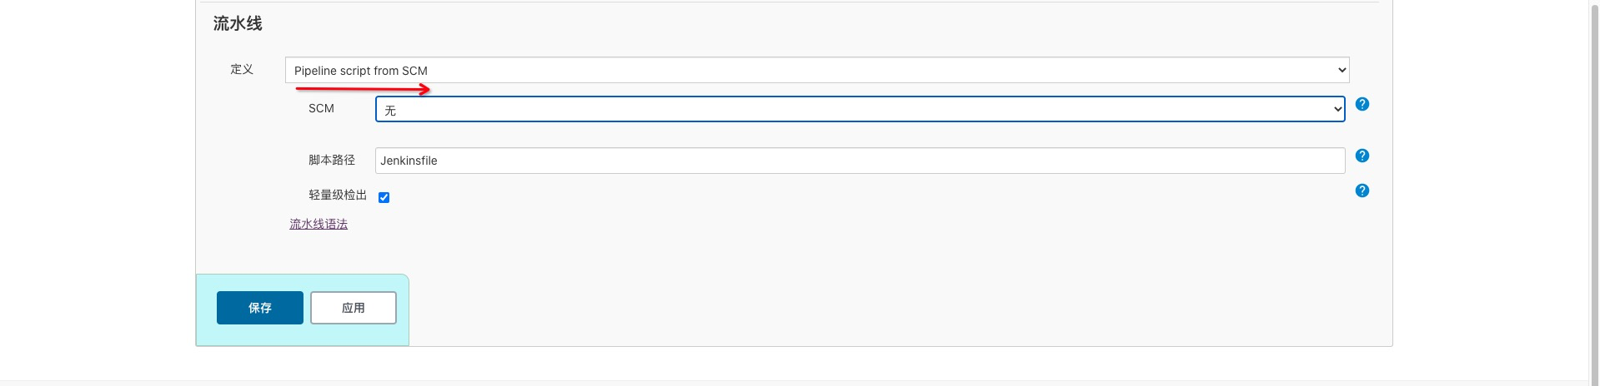Viewport: 1600px width, 386px height.
Task: Click the 流水线 section heading
Action: click(238, 23)
